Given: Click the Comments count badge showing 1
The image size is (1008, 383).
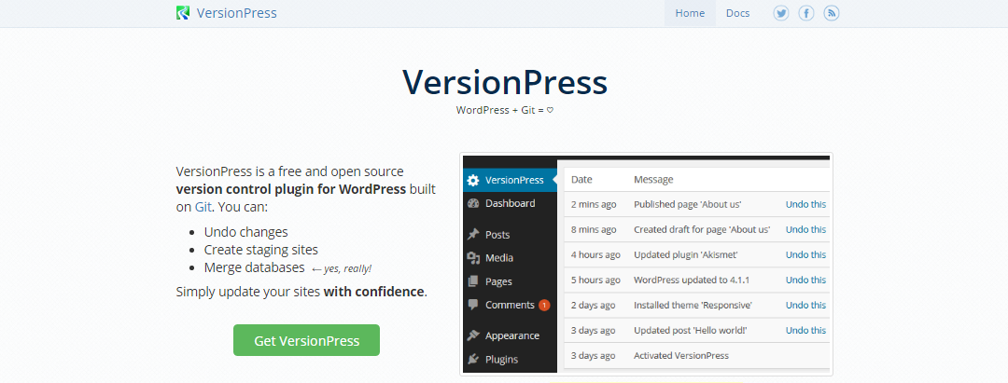Looking at the screenshot, I should click(544, 305).
